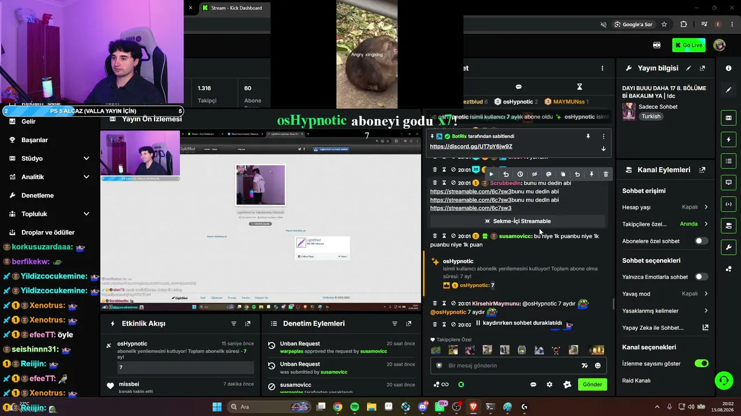Image resolution: width=741 pixels, height=416 pixels.
Task: Open Google Chrome from the taskbar
Action: pyautogui.click(x=338, y=407)
